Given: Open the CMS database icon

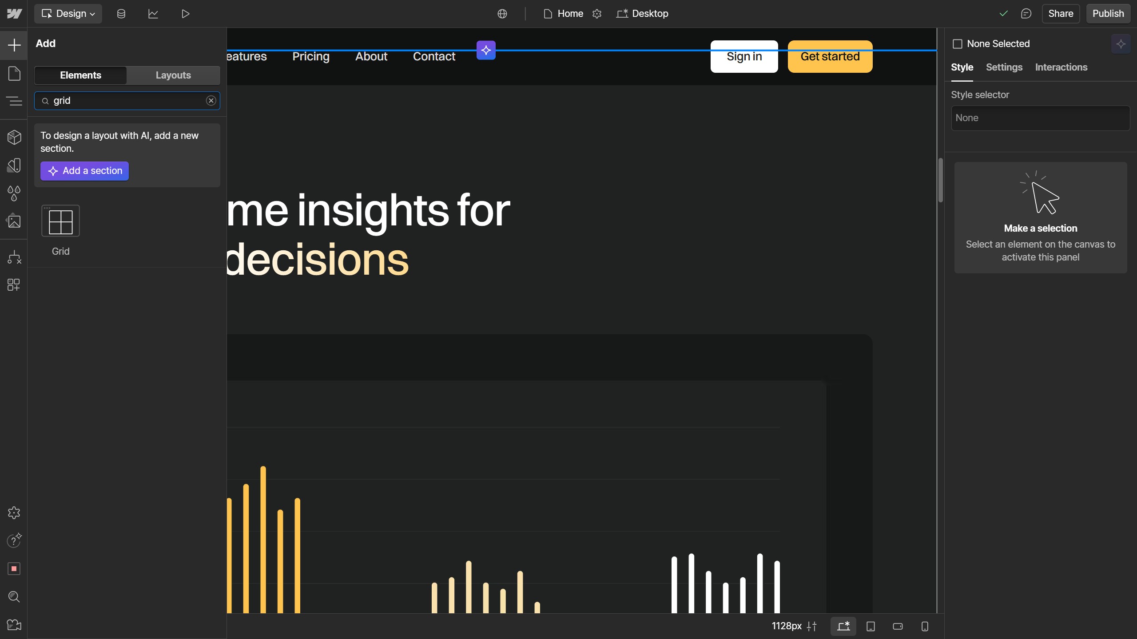Looking at the screenshot, I should tap(121, 14).
